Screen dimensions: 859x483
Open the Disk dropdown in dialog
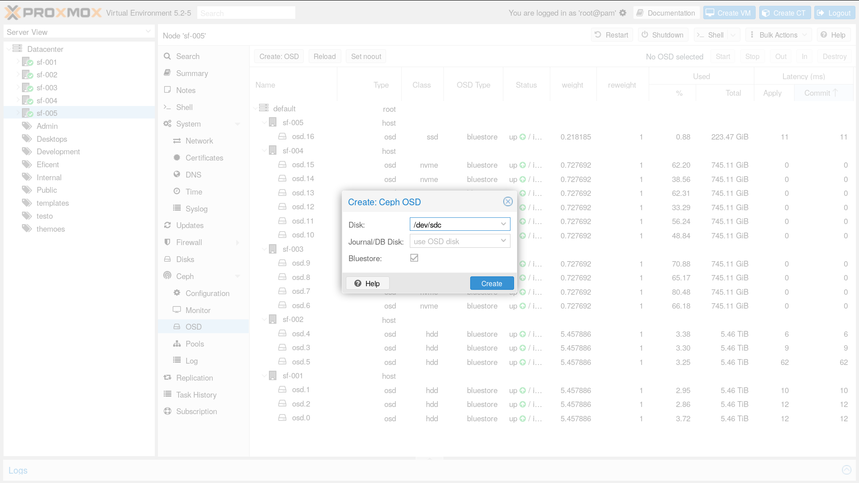[x=503, y=224]
